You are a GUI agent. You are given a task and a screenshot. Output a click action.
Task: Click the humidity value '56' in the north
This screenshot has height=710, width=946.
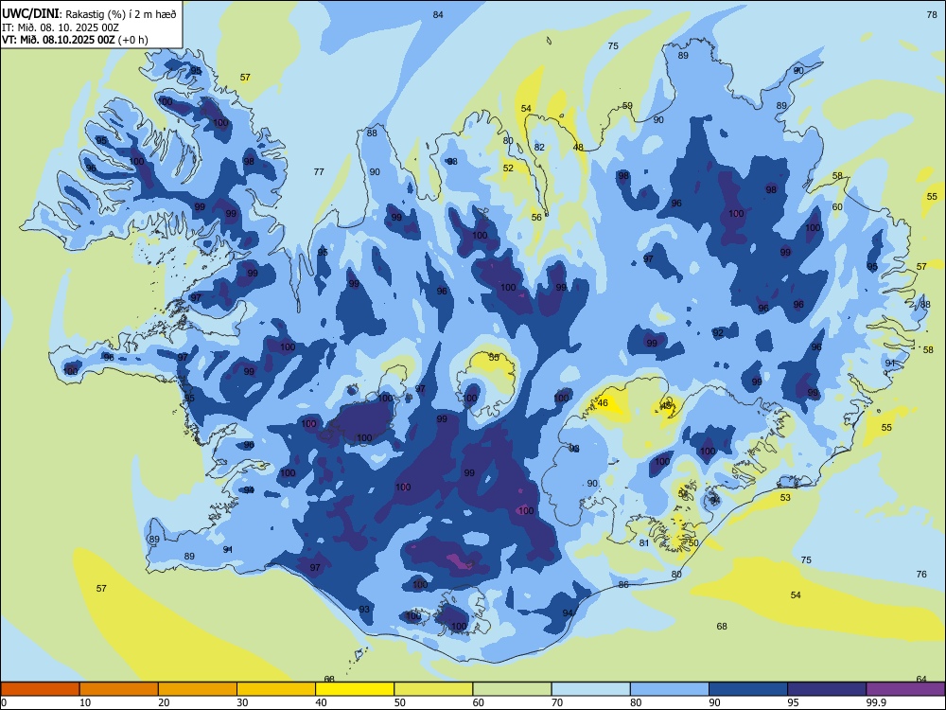(x=536, y=218)
